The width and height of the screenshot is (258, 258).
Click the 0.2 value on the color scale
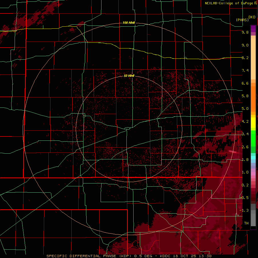point(245,185)
